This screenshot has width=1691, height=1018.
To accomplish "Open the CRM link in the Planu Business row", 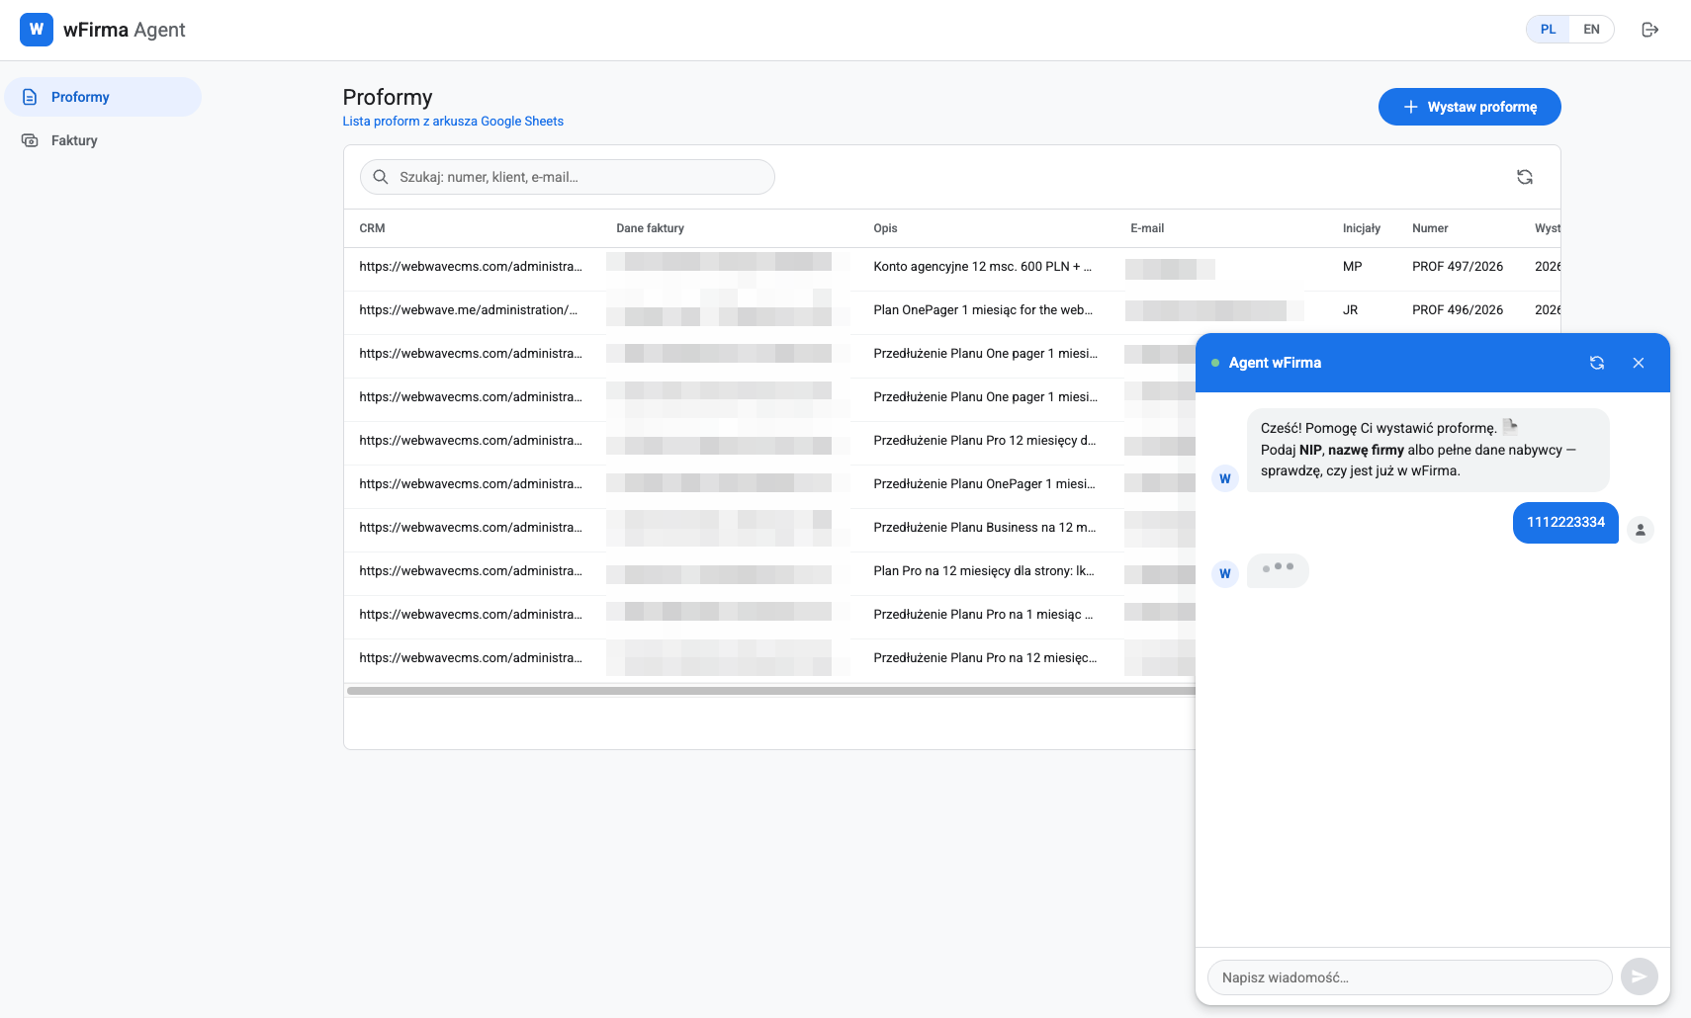I will [471, 528].
